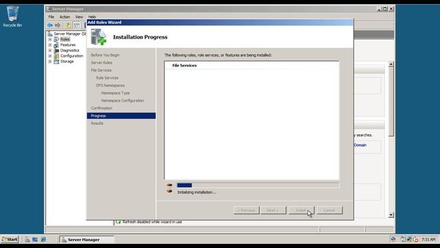Viewport: 440px width, 248px height.
Task: Select the File Services wizard step
Action: tap(101, 70)
